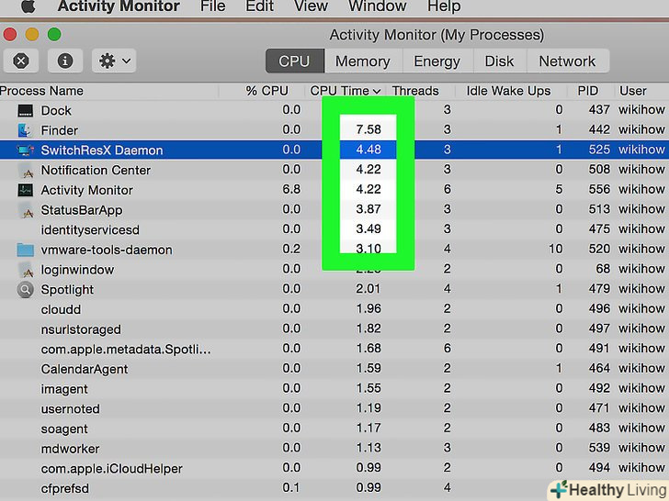Sort by Threads column header
The height and width of the screenshot is (501, 669).
[x=415, y=91]
